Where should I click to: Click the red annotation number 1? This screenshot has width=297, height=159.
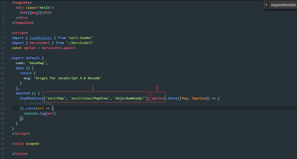tap(93, 88)
